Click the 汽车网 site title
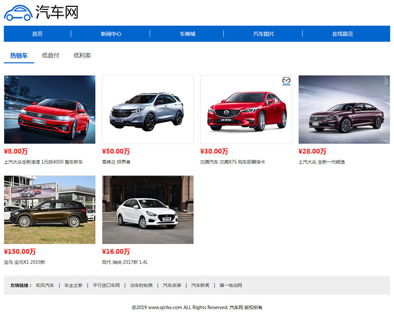394x320 pixels. (57, 12)
